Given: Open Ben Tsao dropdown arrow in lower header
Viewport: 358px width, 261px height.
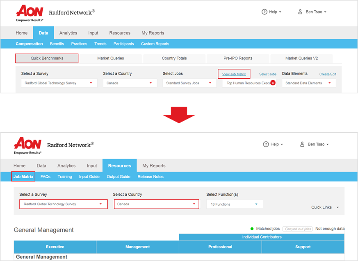Looking at the screenshot, I should coord(327,144).
